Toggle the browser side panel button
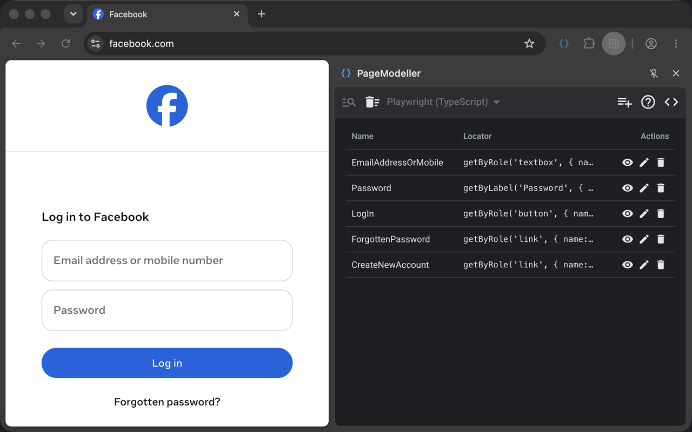This screenshot has width=692, height=432. [x=614, y=44]
